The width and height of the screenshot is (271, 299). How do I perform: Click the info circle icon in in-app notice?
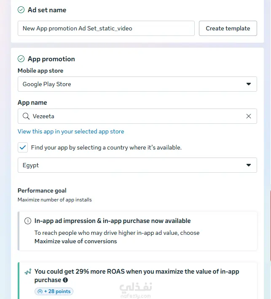pos(28,221)
